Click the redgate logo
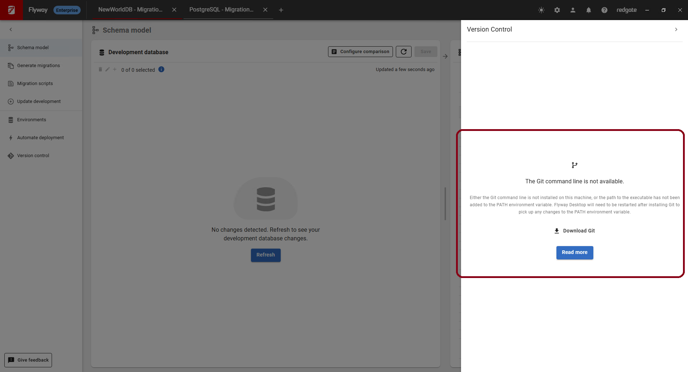This screenshot has height=372, width=688. tap(627, 10)
